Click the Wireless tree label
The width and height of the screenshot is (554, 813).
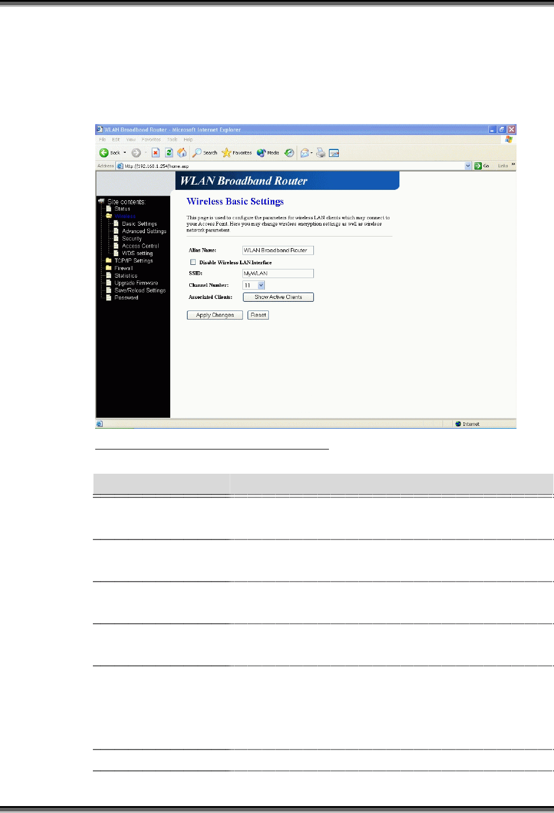125,216
